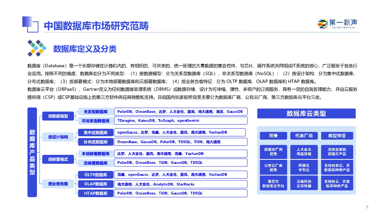The width and height of the screenshot is (382, 215).
Task: Click the 第一新声 logo
Action: 337,24
